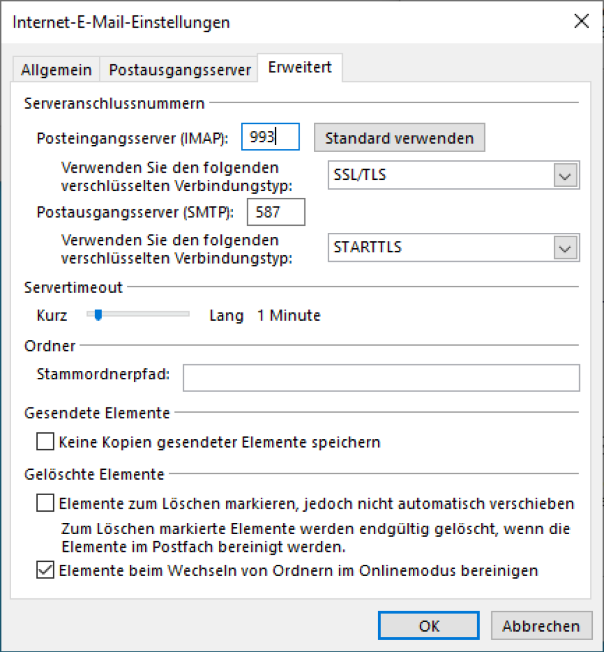Click the Servertimeout slider handle

99,315
